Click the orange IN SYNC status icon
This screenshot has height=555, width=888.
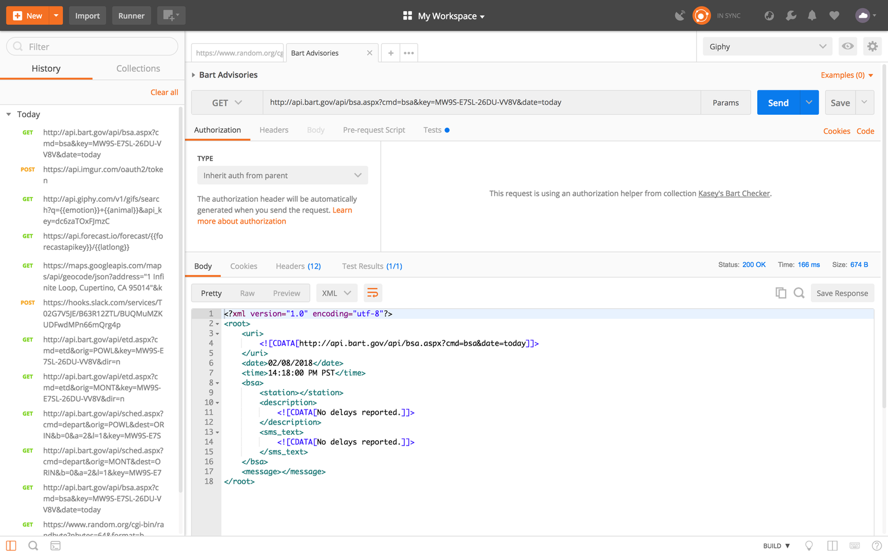pyautogui.click(x=702, y=15)
